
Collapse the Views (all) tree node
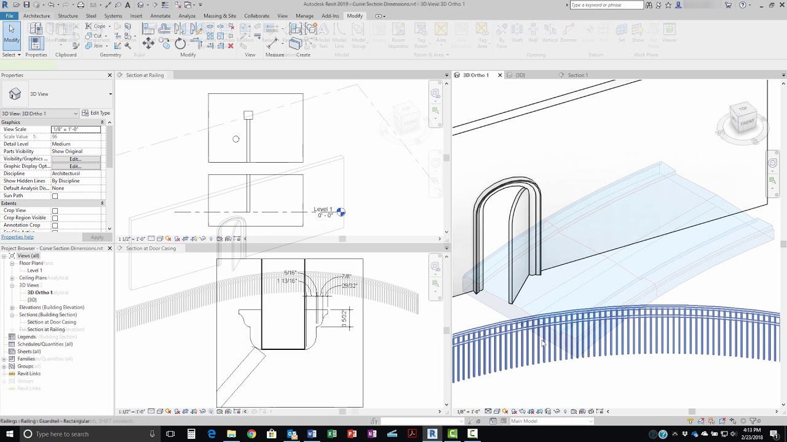click(4, 256)
